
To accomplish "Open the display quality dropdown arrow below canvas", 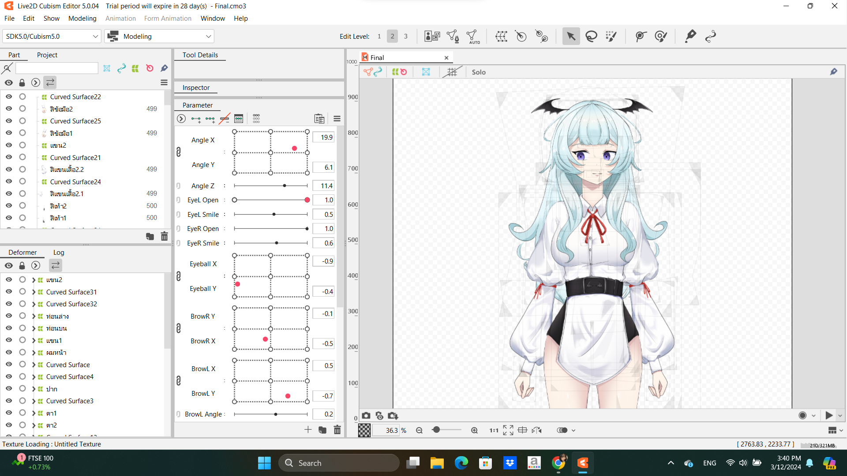I will coord(573,430).
